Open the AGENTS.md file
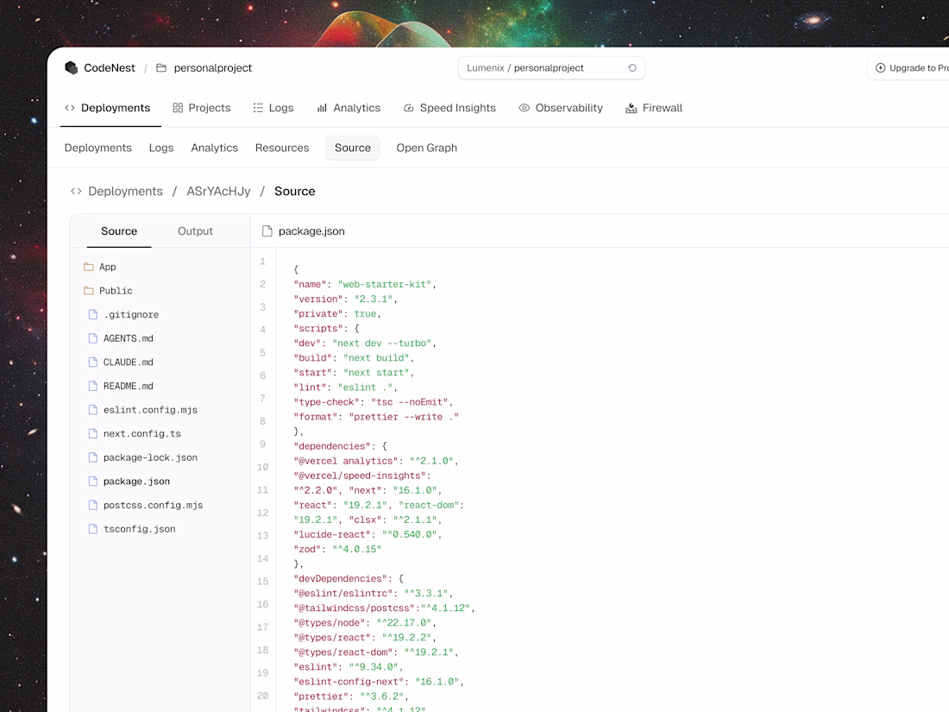Screen dimensions: 949x712 (121, 338)
